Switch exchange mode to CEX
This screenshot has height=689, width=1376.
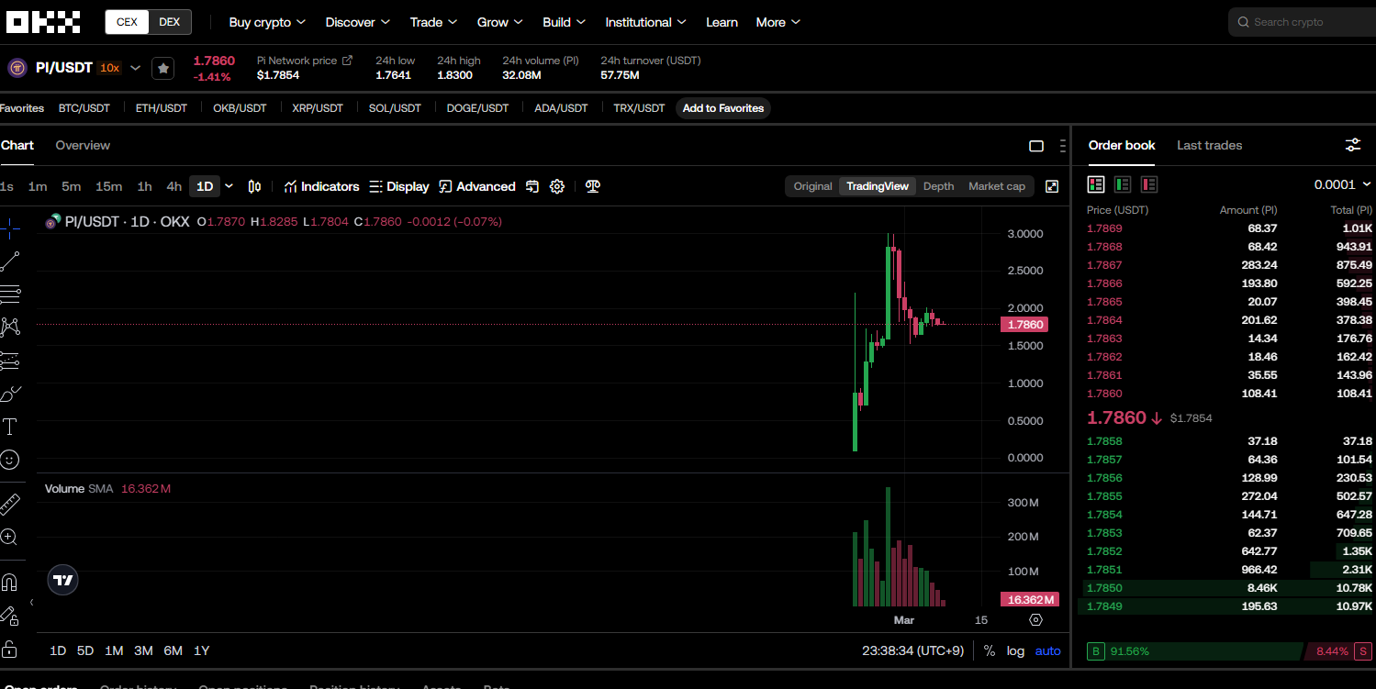pyautogui.click(x=127, y=22)
